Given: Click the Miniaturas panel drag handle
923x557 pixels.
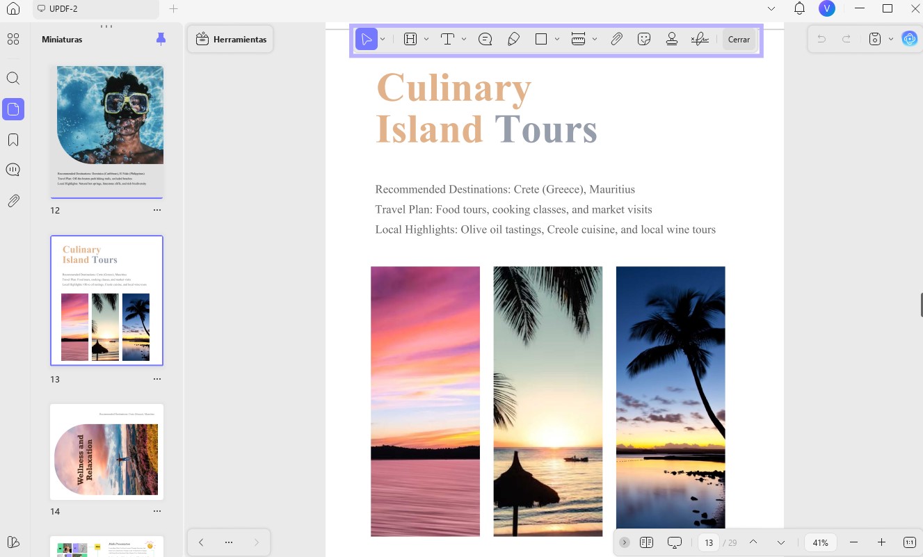Looking at the screenshot, I should coord(106,26).
